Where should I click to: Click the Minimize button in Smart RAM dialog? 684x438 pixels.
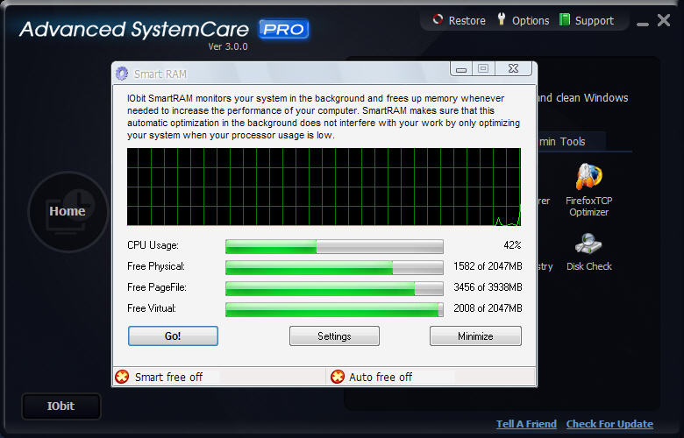475,336
